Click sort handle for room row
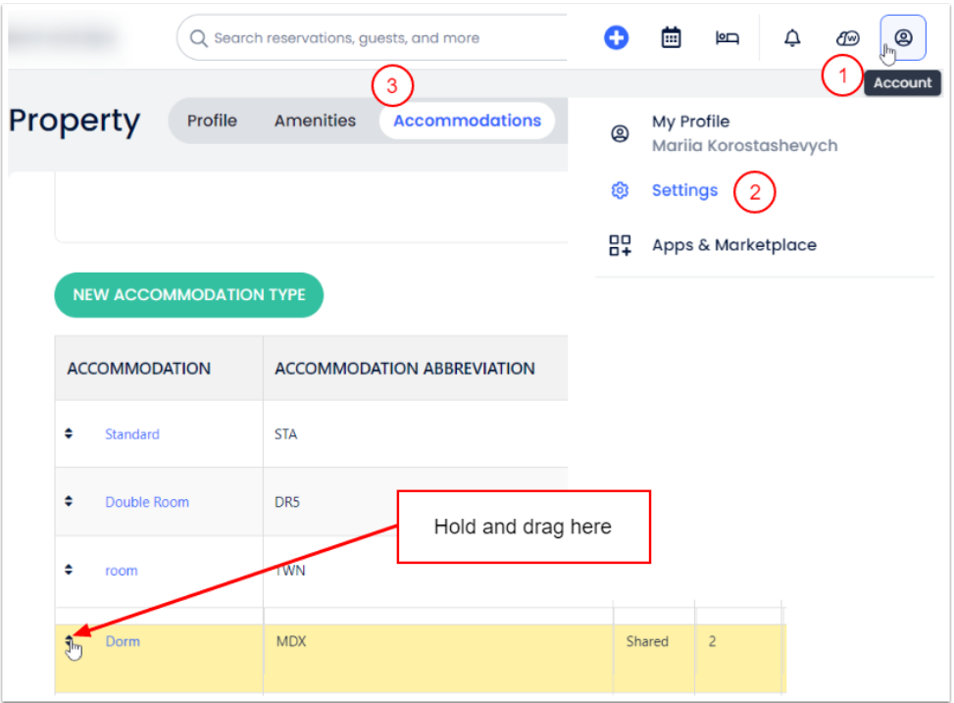The image size is (954, 703). [69, 570]
